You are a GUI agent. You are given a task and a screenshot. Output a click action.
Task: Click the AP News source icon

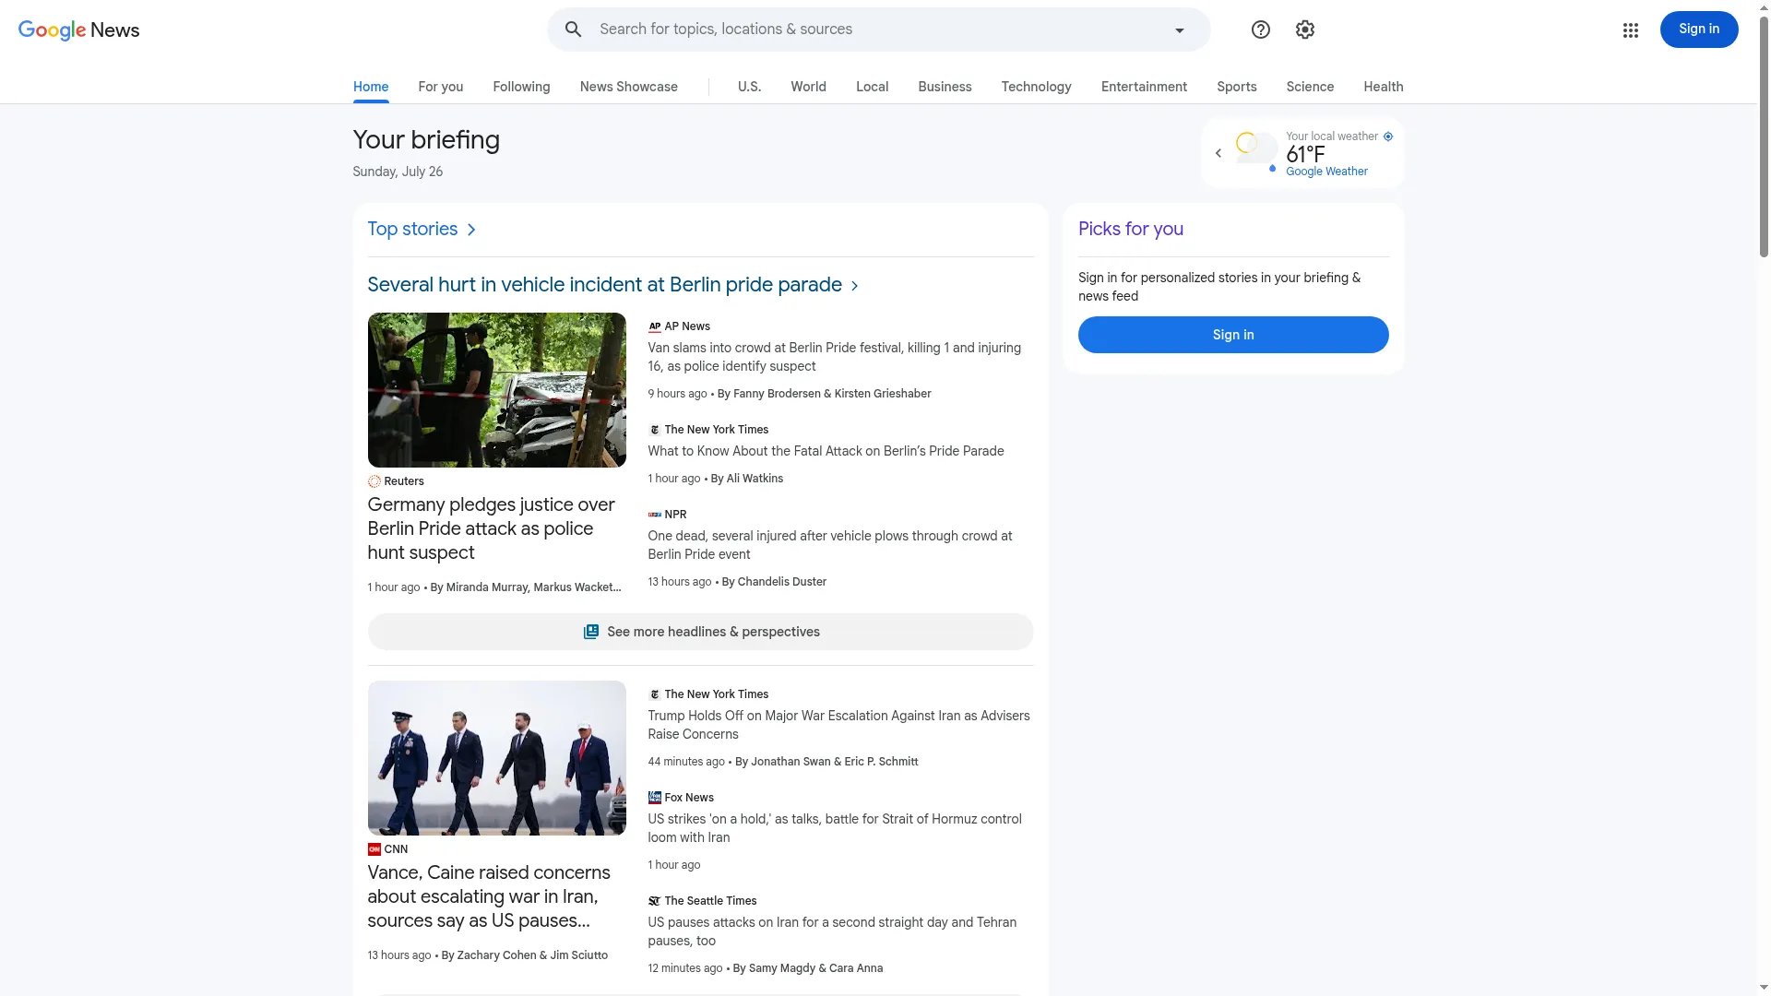654,326
